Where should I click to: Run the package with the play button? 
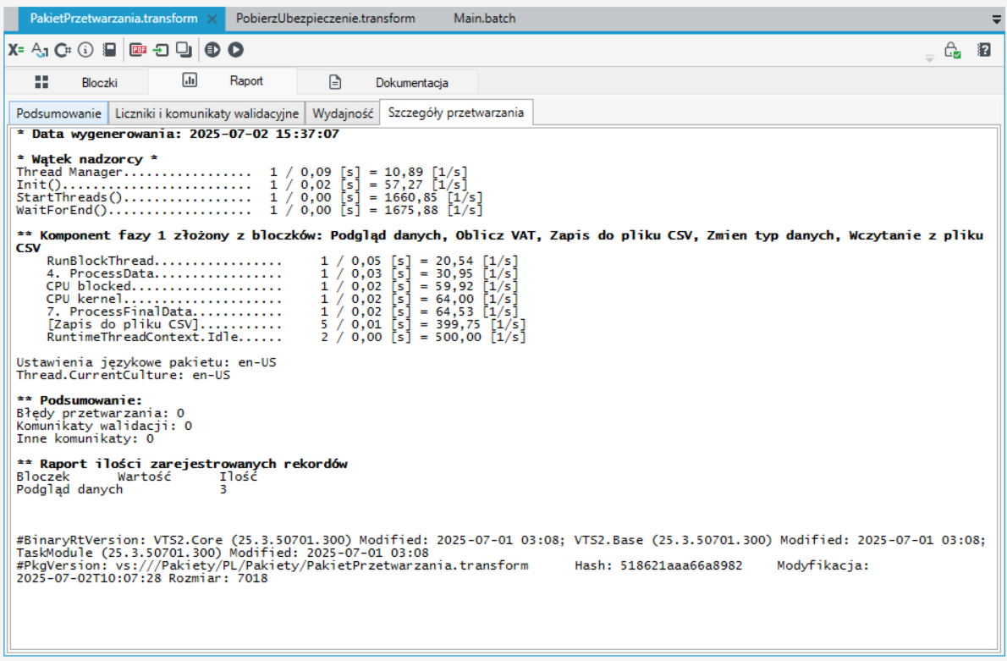[236, 50]
